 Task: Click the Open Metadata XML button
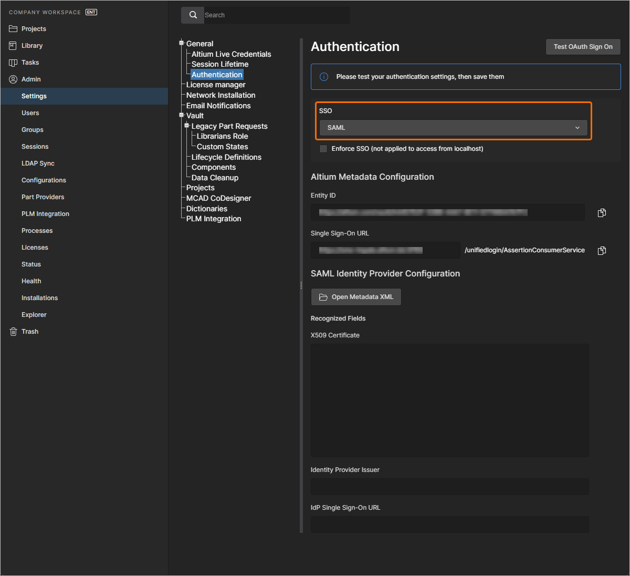pos(356,297)
